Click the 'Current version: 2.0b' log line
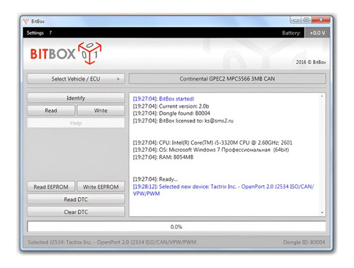This screenshot has width=354, height=268. tap(171, 106)
